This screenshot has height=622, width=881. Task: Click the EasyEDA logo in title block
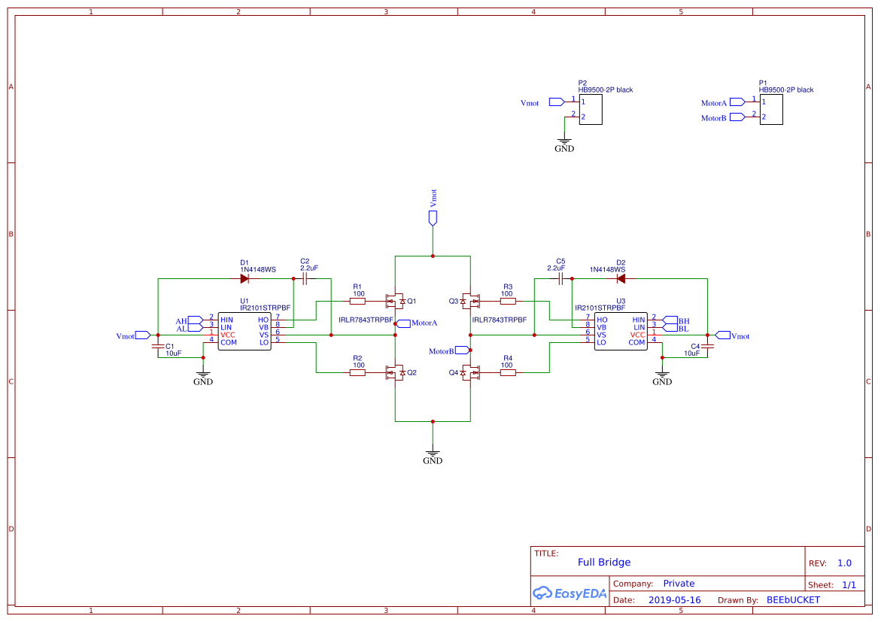coord(570,593)
